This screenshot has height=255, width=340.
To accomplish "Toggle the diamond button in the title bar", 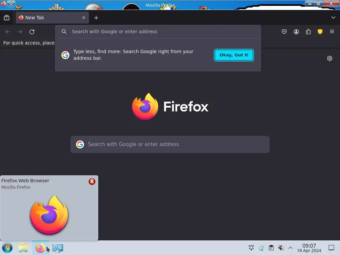I will click(11, 3).
